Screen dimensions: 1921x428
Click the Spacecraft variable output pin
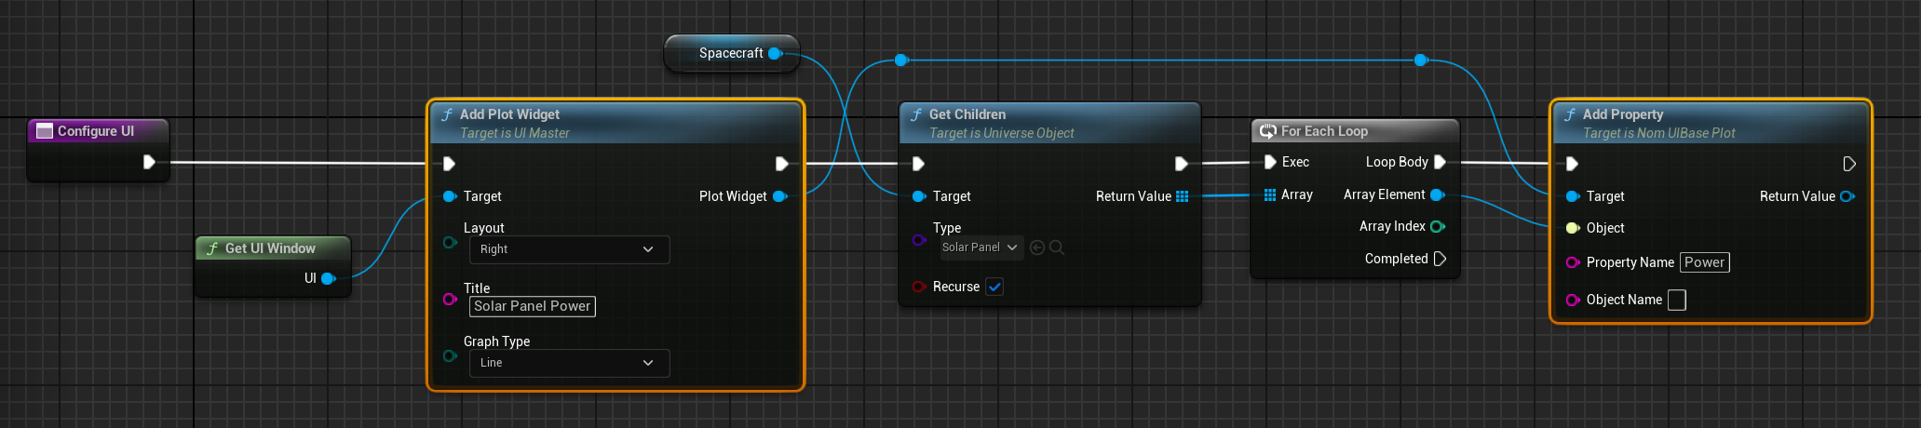pos(775,54)
